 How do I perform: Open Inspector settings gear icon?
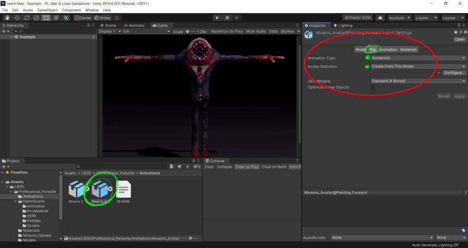[x=465, y=32]
